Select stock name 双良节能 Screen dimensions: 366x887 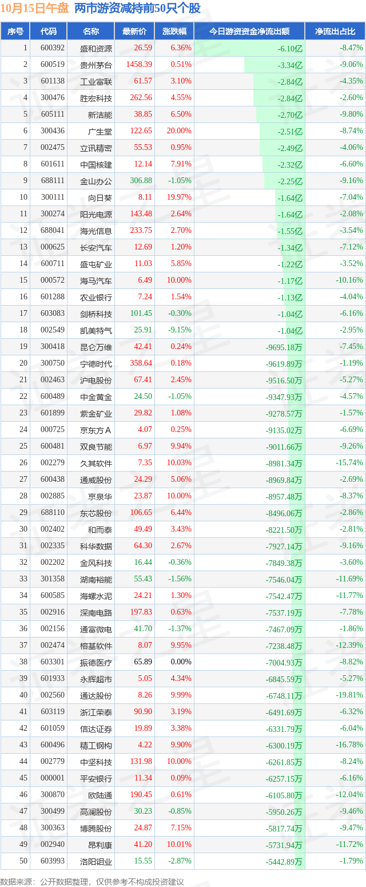click(96, 446)
